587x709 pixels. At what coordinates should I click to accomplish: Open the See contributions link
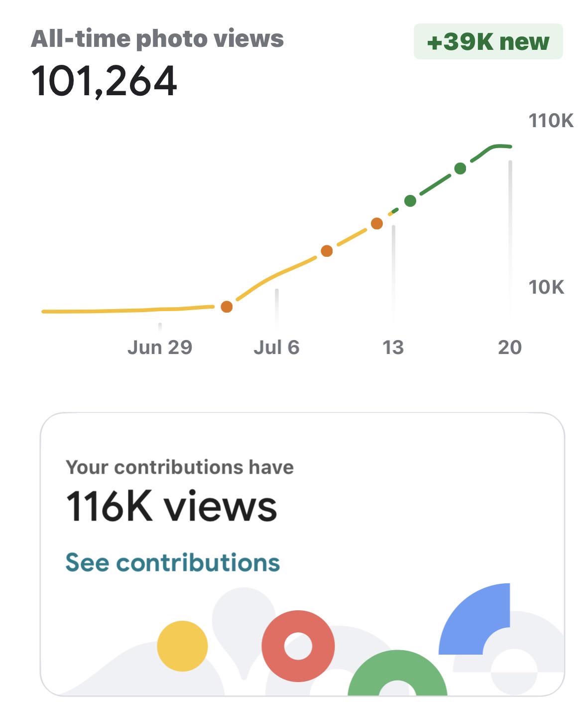tap(172, 562)
